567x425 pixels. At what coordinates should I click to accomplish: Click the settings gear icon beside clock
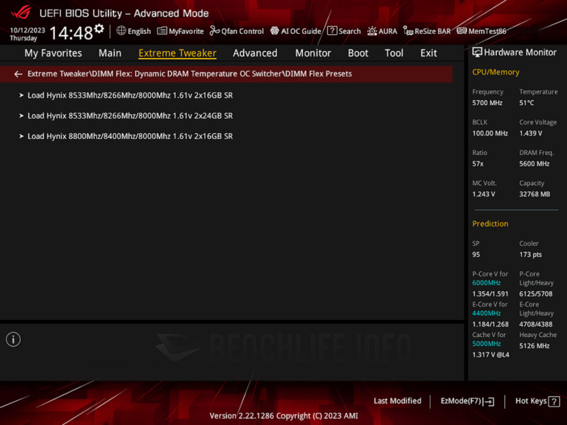click(99, 29)
